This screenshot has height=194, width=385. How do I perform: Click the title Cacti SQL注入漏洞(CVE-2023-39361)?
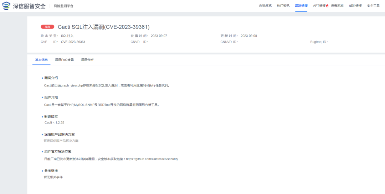(x=104, y=27)
